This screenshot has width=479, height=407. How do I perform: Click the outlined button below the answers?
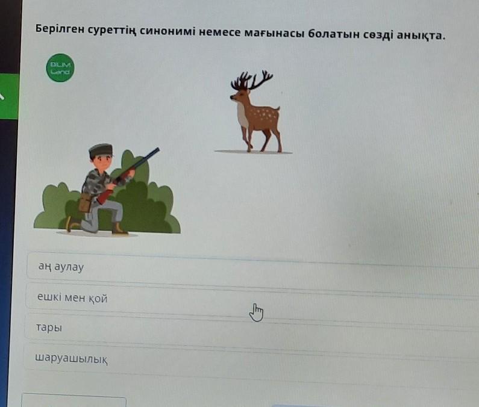pyautogui.click(x=74, y=400)
